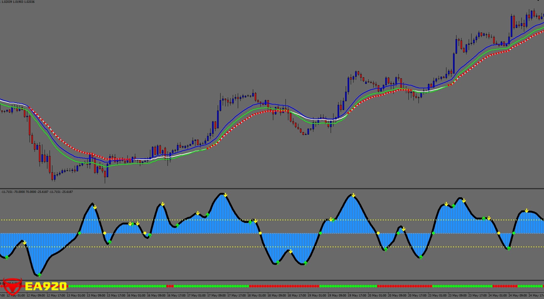Viewport: 544px width, 299px height.
Task: Click the first green dot in the trend bar
Action: 69,286
